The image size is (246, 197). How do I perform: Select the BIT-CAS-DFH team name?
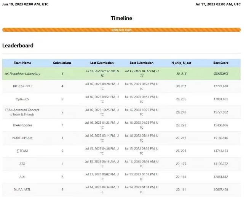[x=22, y=86]
